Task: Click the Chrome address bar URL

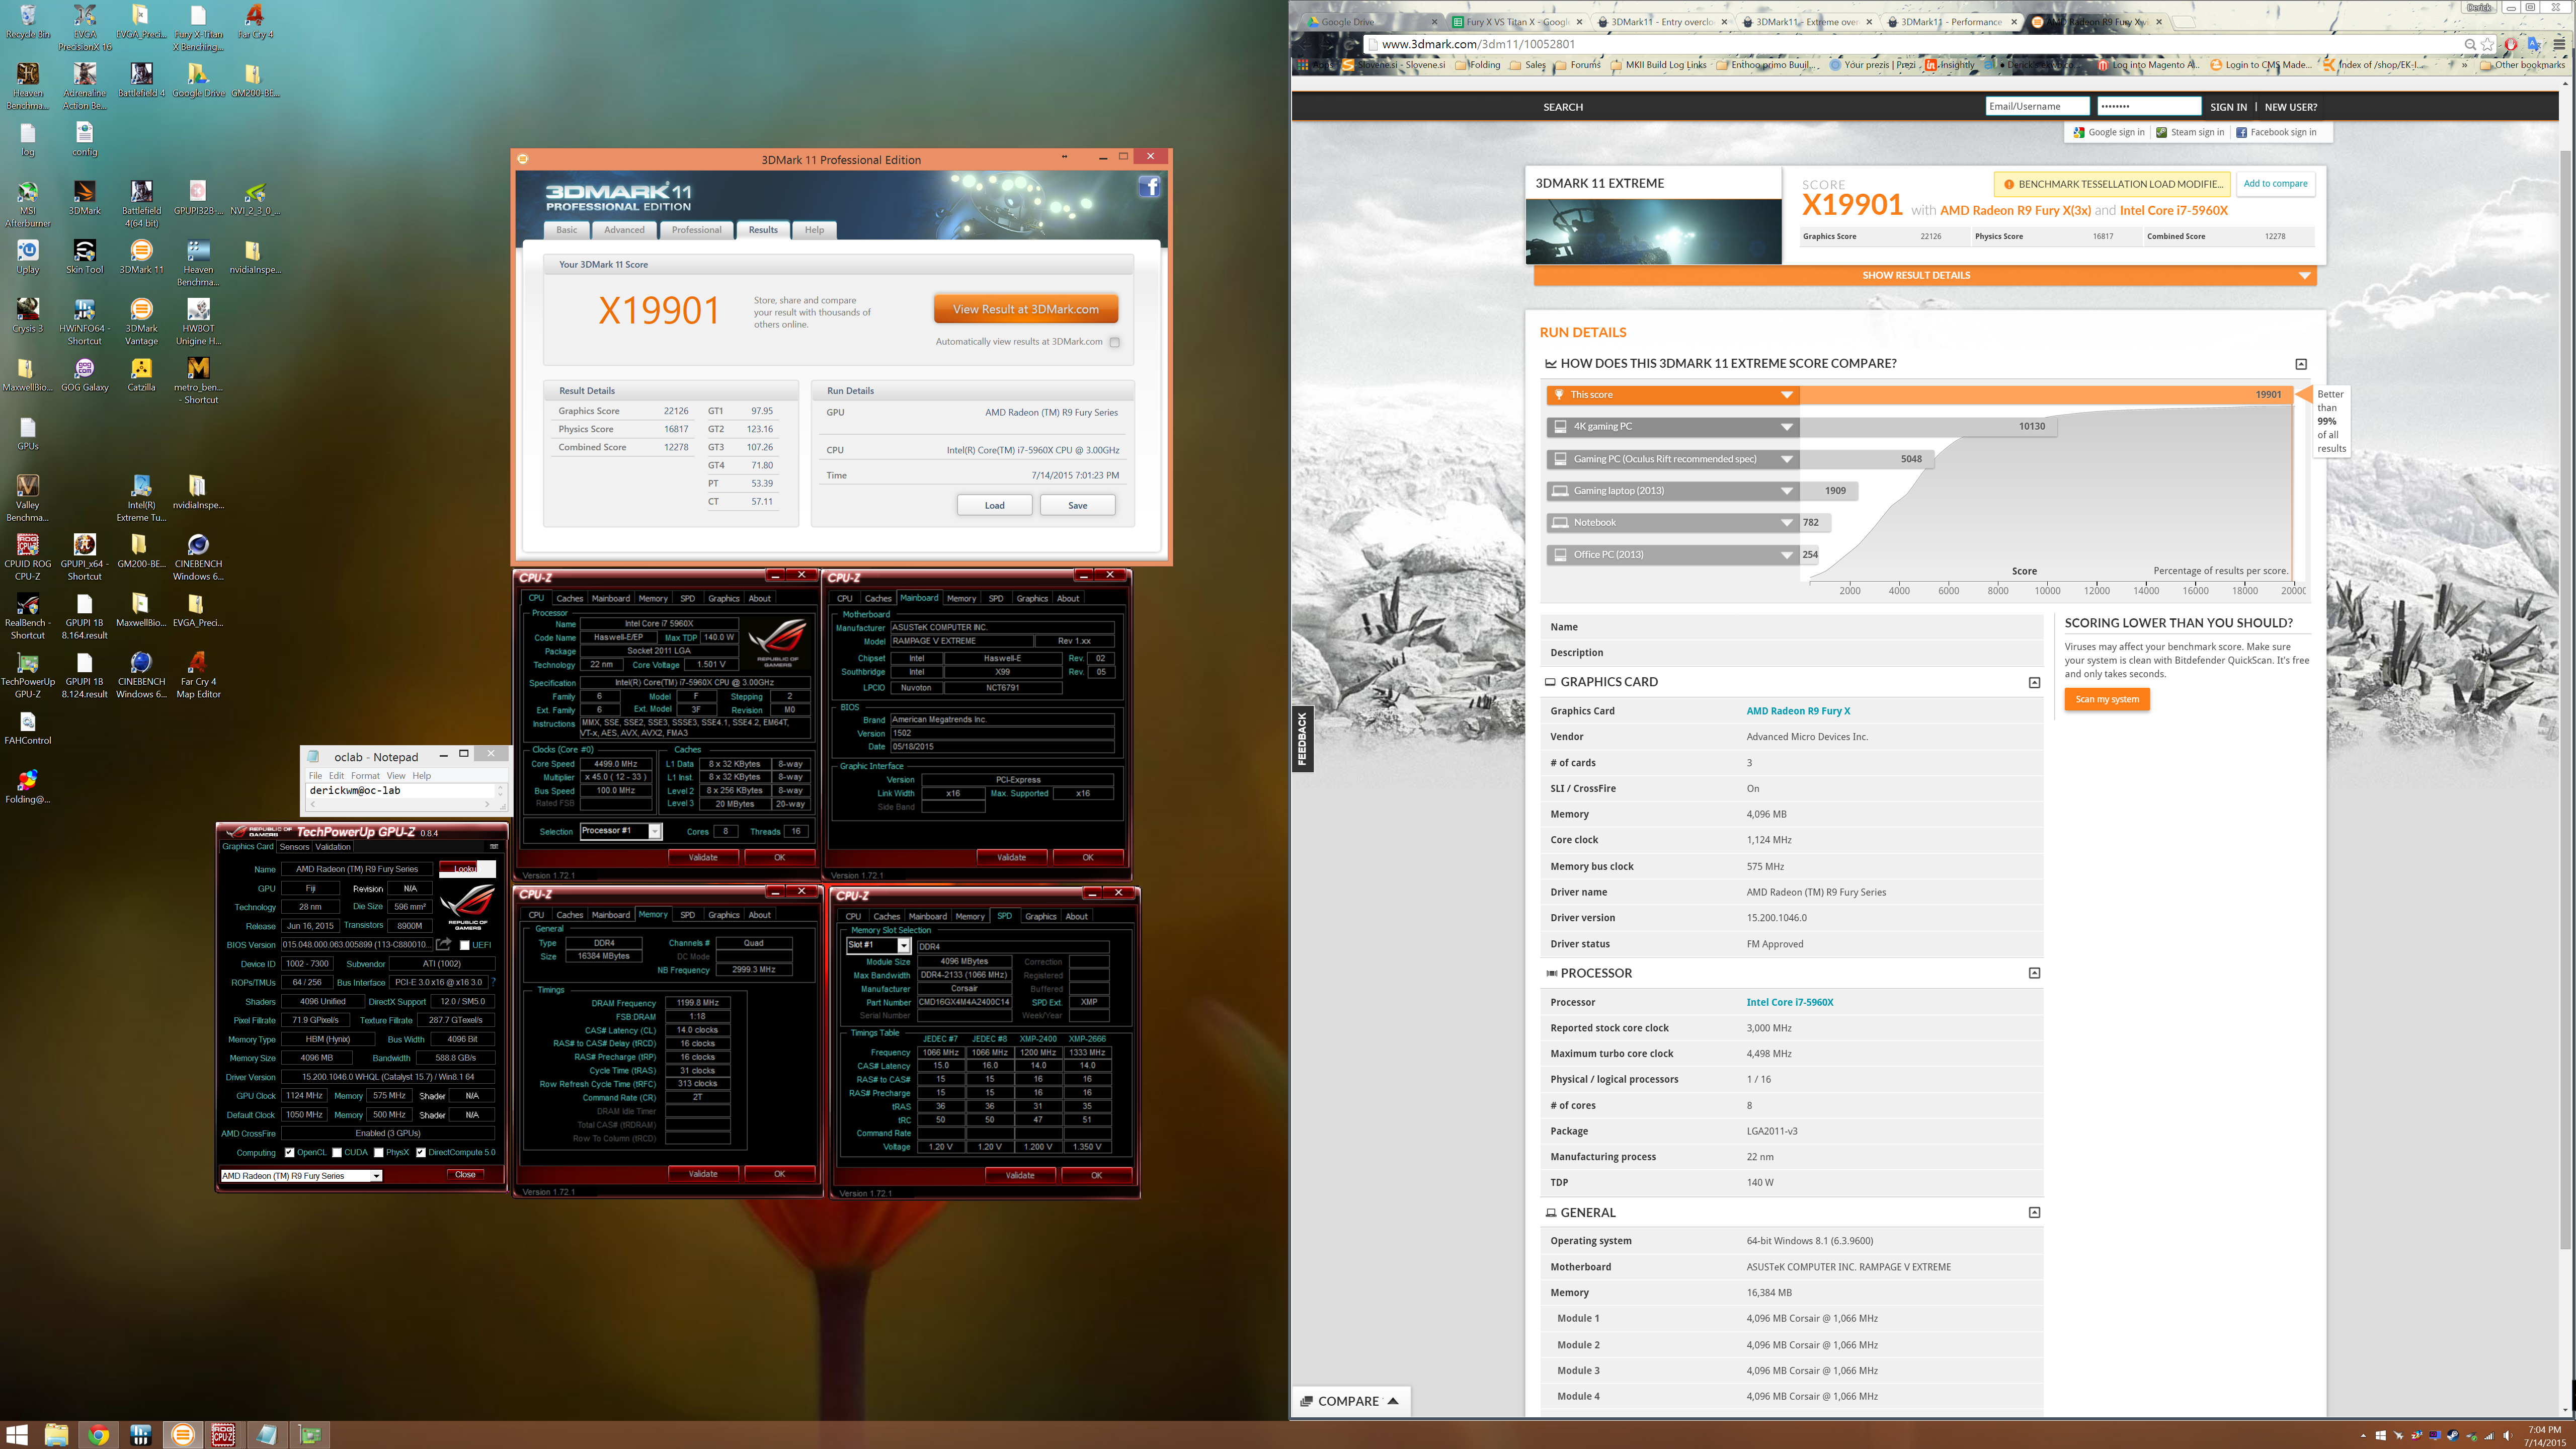Action: [x=1479, y=44]
